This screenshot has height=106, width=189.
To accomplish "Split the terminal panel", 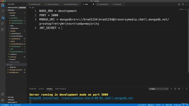I will [x=175, y=89].
